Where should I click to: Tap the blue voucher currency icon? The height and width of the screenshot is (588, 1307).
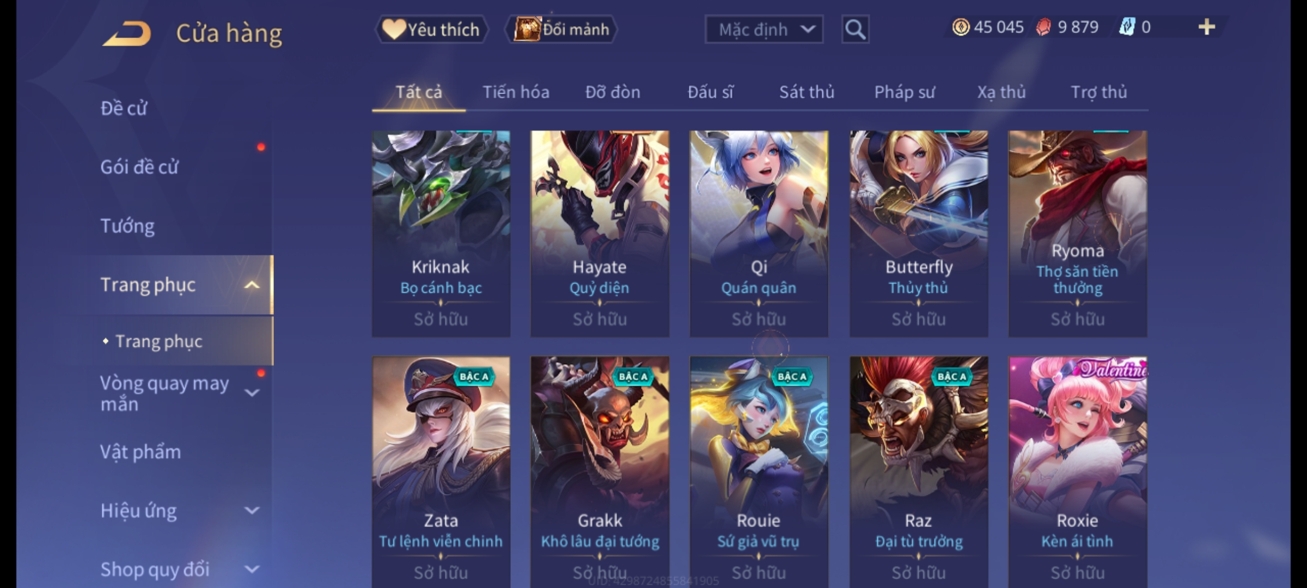(1127, 27)
